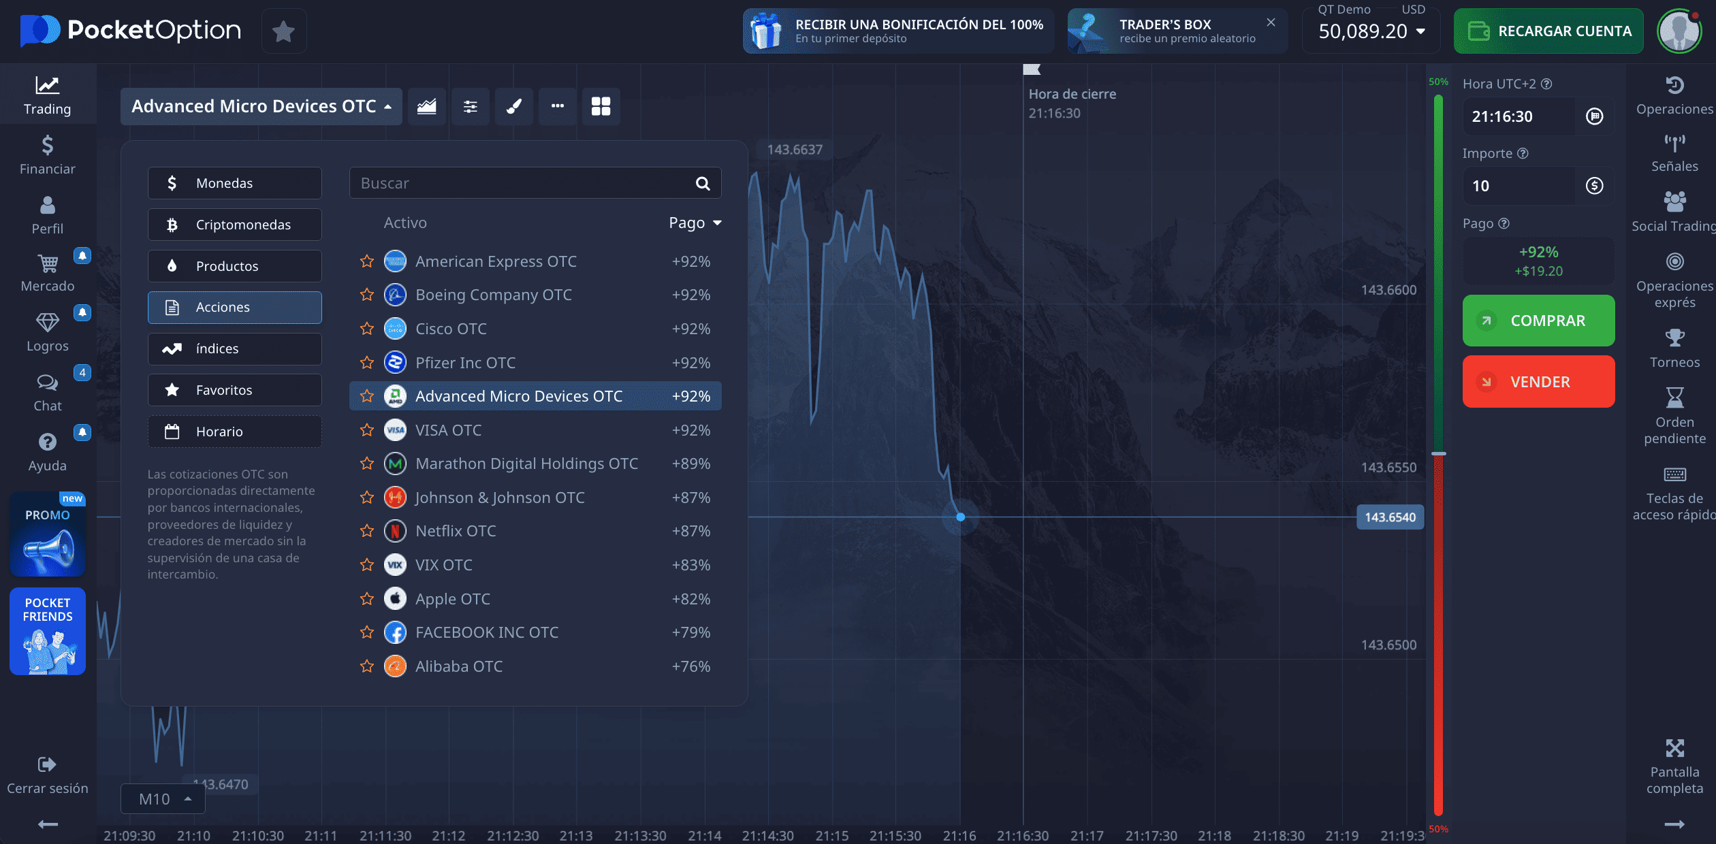Collapse Advanced Micro Devices OTC asset dropdown
The width and height of the screenshot is (1716, 844).
(261, 106)
